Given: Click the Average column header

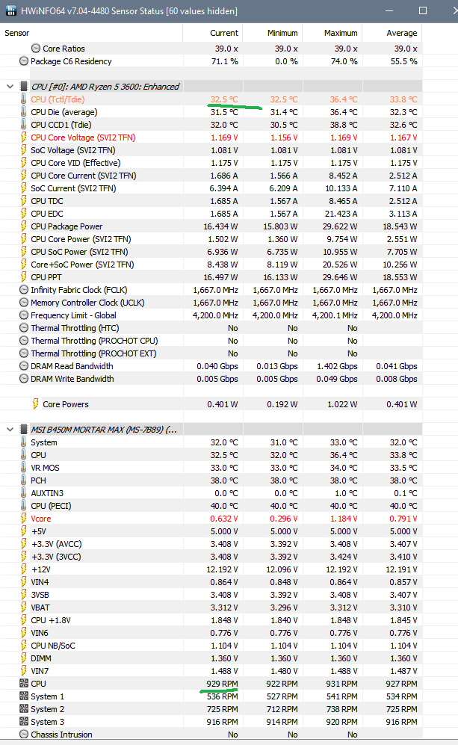Looking at the screenshot, I should pyautogui.click(x=401, y=33).
